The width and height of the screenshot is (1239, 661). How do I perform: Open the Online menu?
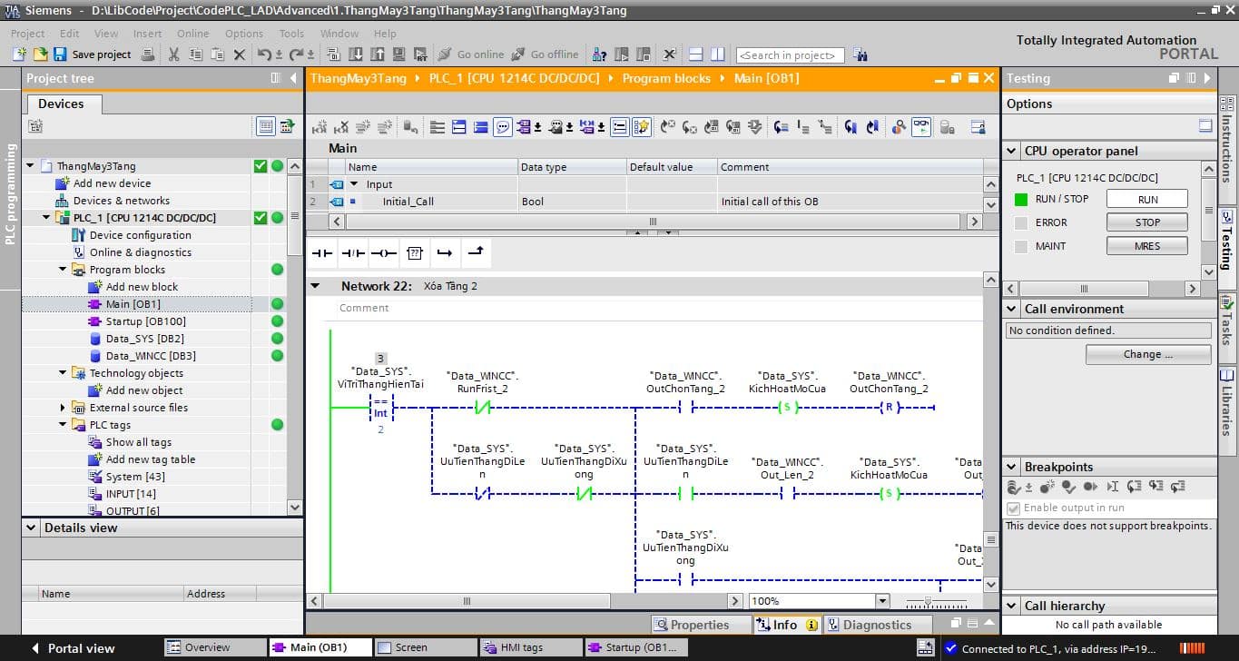point(193,34)
